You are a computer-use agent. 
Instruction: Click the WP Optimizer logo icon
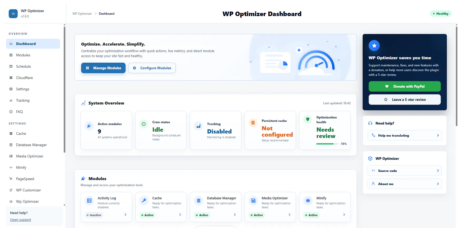point(13,14)
